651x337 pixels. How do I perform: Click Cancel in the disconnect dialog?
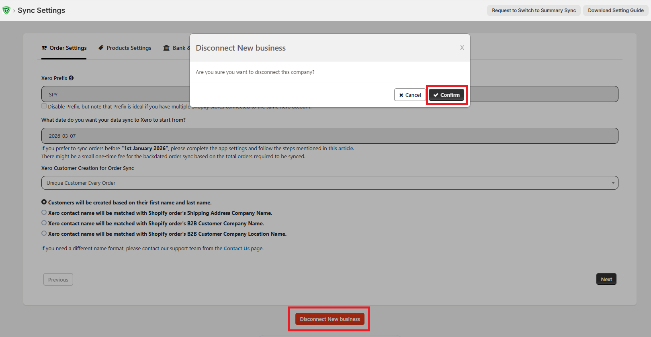(410, 95)
